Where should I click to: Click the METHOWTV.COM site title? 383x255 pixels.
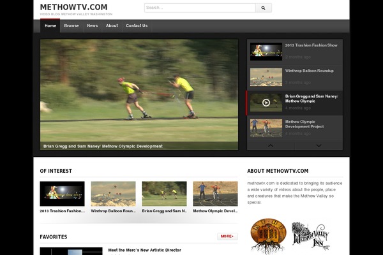click(x=73, y=7)
